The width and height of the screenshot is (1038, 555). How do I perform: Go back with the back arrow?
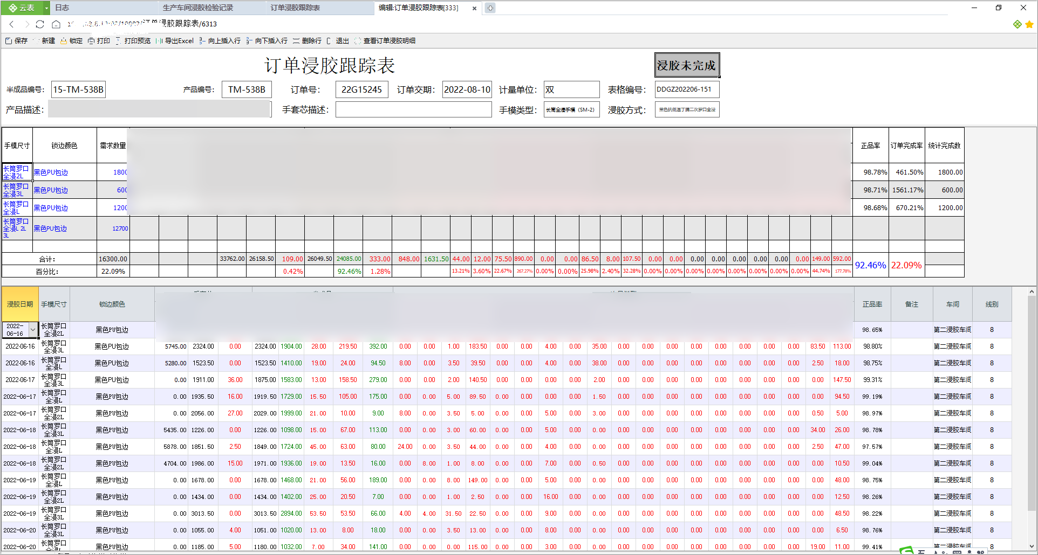(x=11, y=24)
